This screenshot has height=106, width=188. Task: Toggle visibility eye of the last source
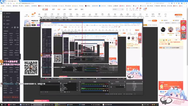pos(77,90)
